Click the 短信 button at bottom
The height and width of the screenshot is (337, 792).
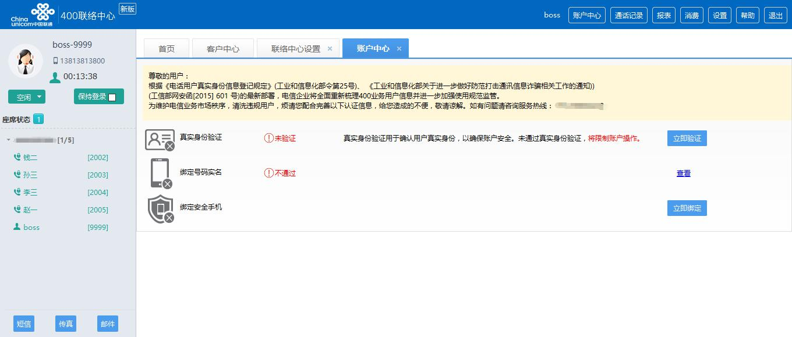tap(24, 324)
